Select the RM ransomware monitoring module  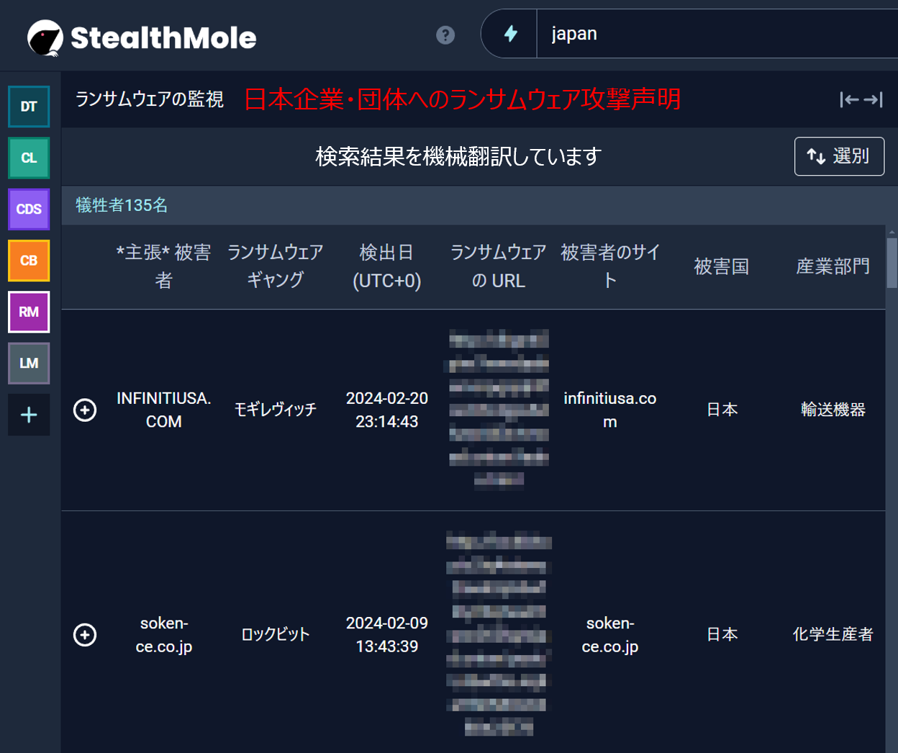tap(29, 312)
